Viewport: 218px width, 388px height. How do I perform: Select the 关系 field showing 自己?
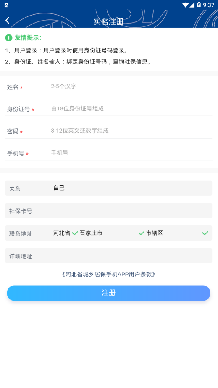[x=109, y=188]
